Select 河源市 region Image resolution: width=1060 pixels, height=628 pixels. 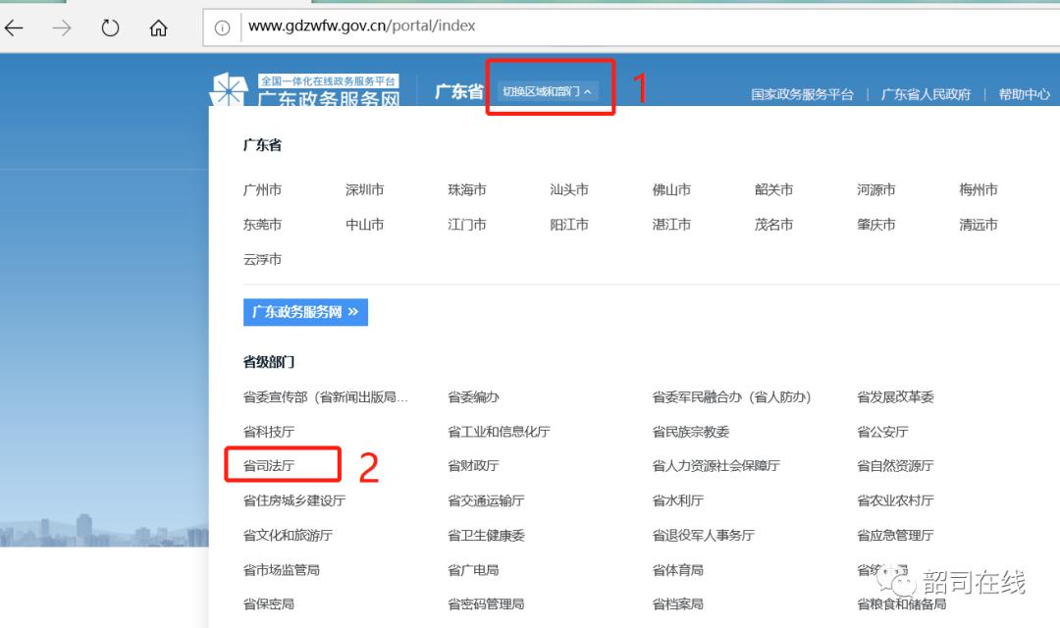click(876, 190)
